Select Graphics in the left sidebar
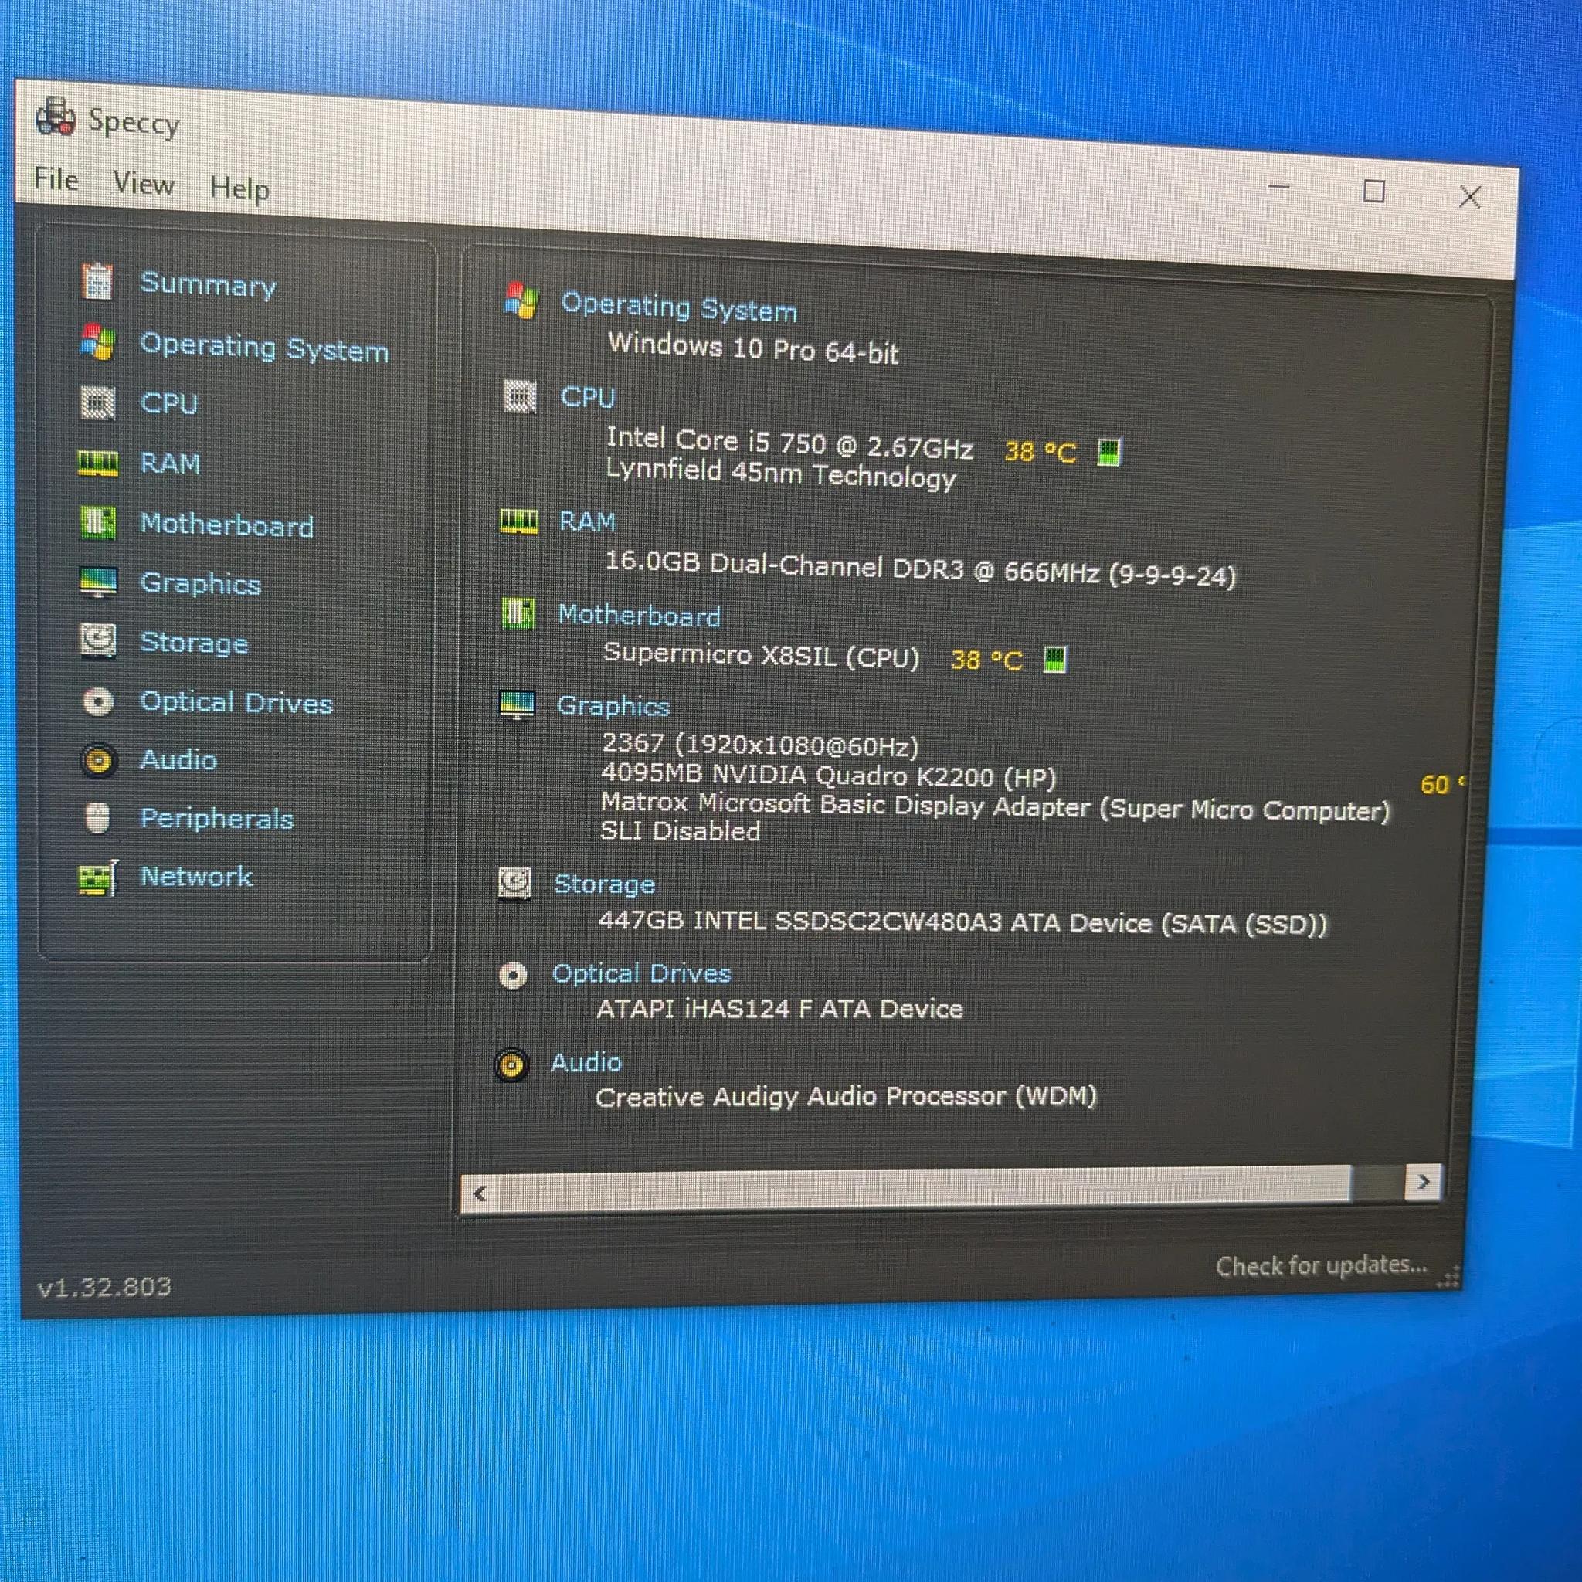Viewport: 1582px width, 1582px height. (201, 583)
